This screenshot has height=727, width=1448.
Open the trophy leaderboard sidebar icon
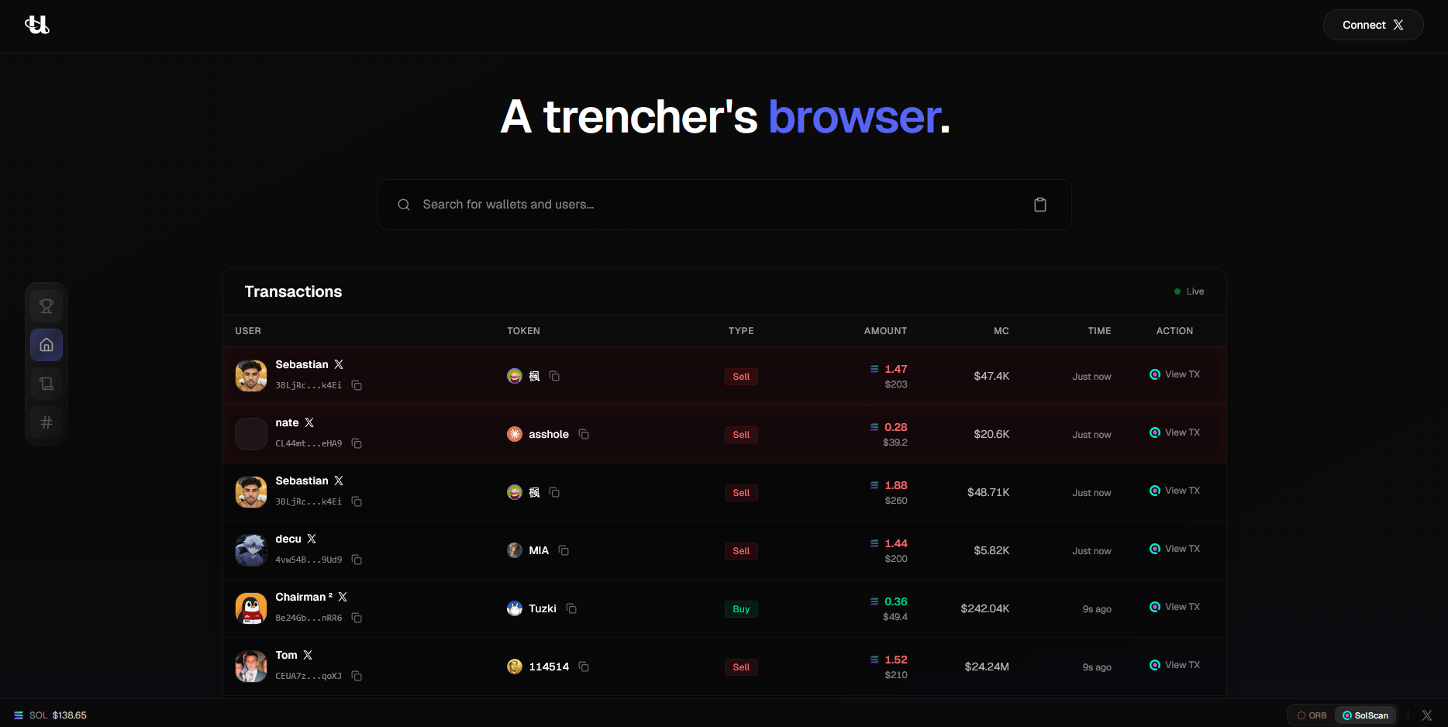pos(47,306)
